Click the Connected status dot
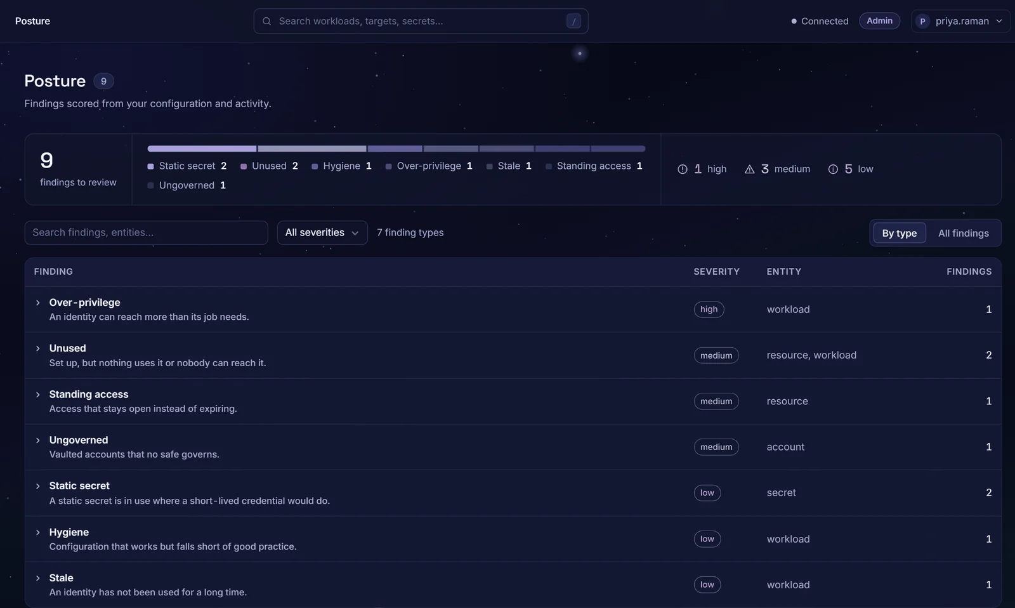 (x=794, y=21)
